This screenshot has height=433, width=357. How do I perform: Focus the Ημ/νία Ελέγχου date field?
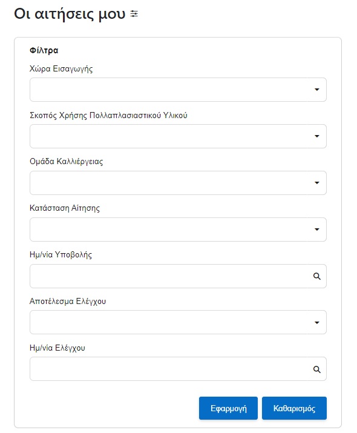[x=178, y=369]
